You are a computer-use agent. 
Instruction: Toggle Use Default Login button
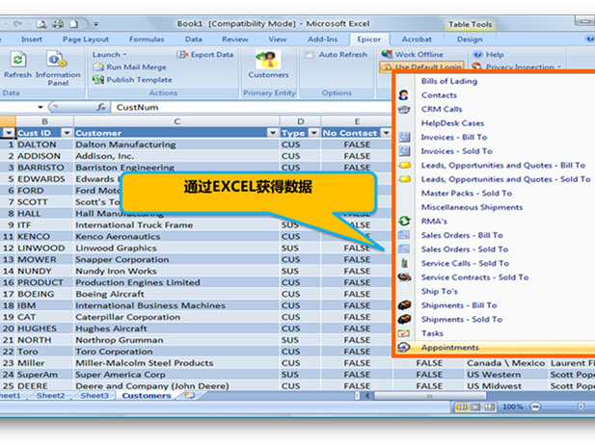pyautogui.click(x=421, y=66)
